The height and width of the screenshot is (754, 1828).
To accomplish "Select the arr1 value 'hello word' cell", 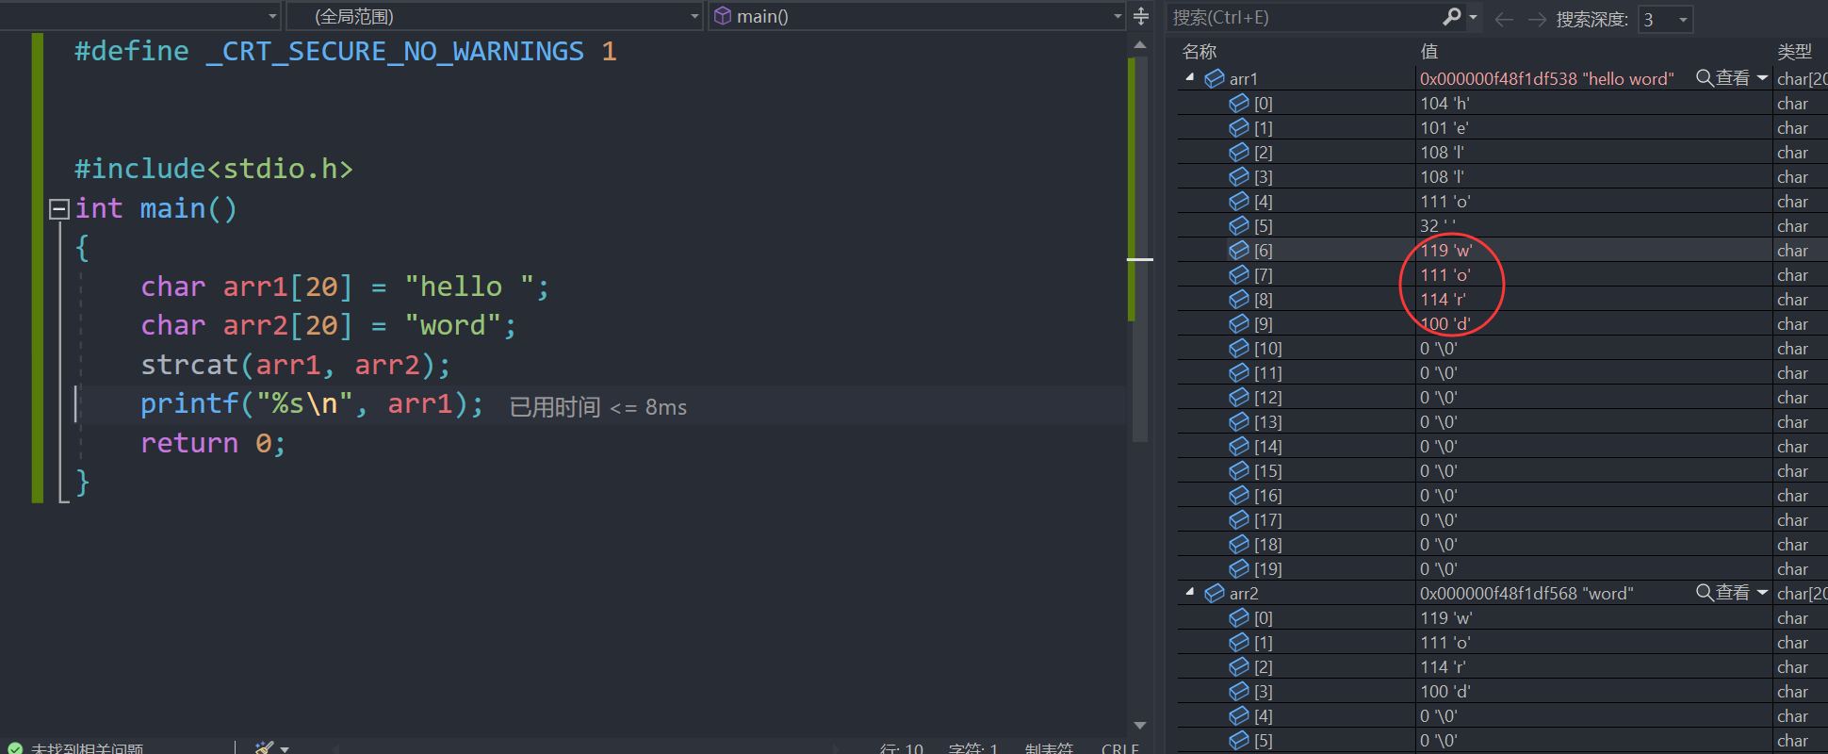I will tap(1546, 78).
